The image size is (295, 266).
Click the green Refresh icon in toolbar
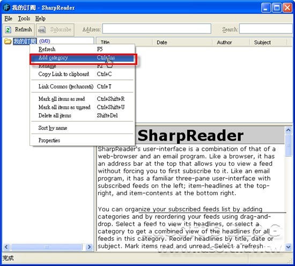pyautogui.click(x=8, y=29)
